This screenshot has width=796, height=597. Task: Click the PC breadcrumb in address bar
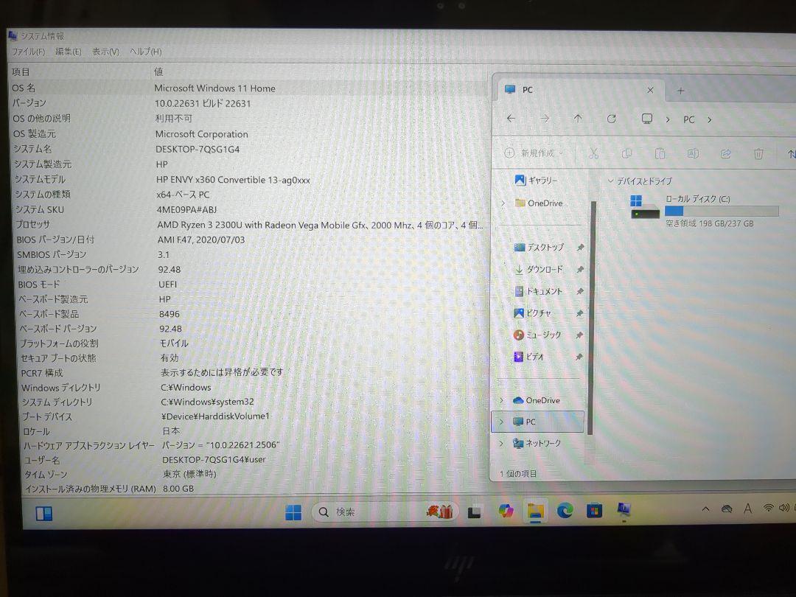click(x=689, y=120)
